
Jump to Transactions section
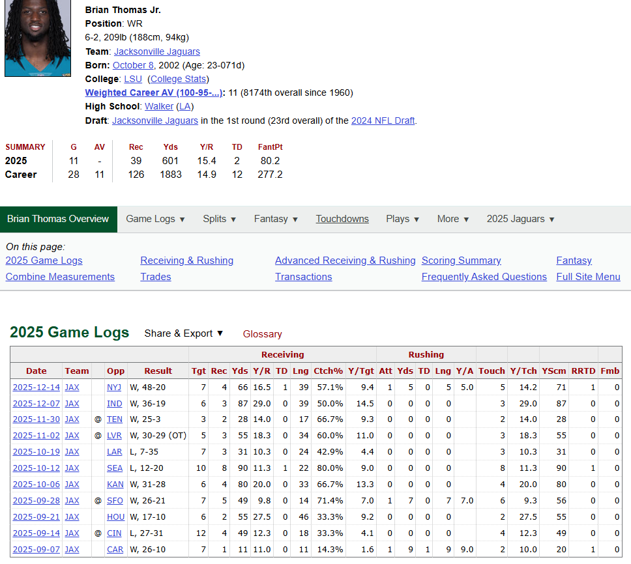[x=303, y=277]
